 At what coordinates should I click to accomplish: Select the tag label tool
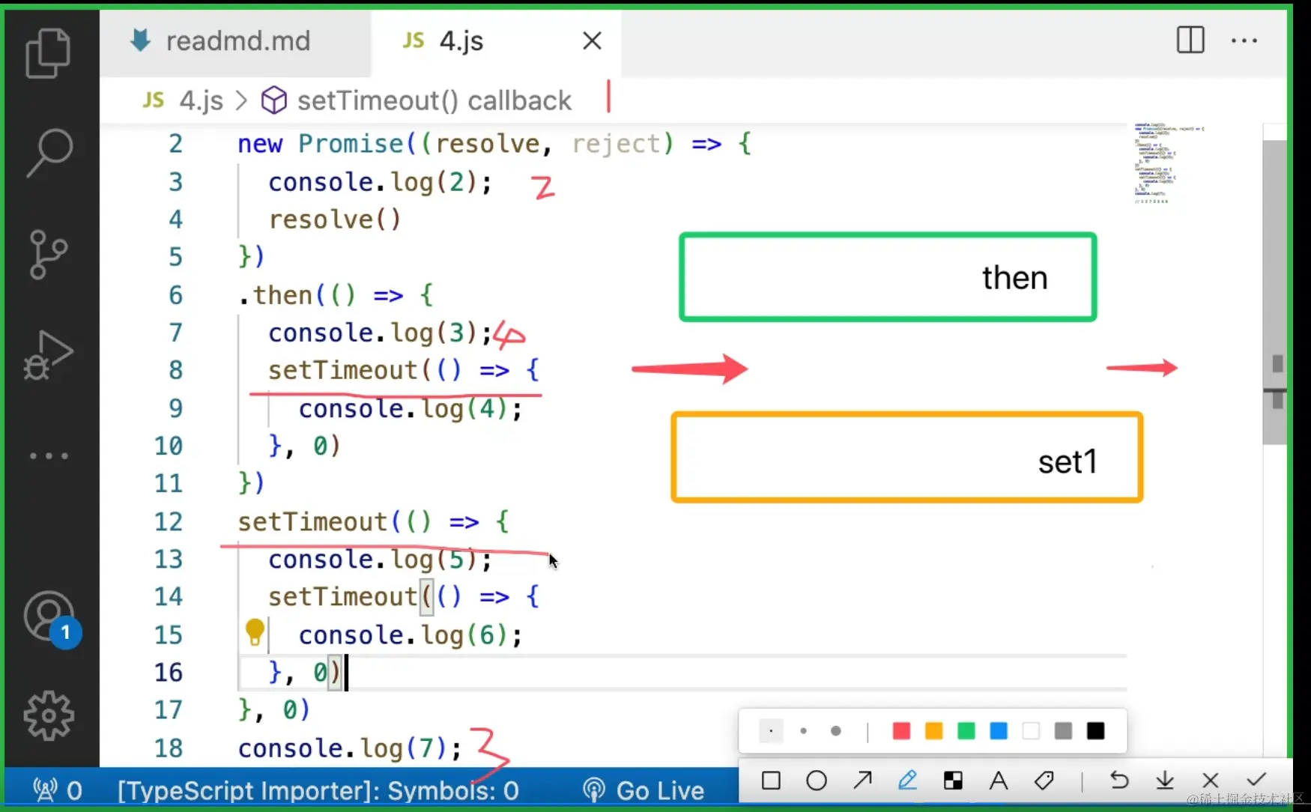coord(1044,781)
